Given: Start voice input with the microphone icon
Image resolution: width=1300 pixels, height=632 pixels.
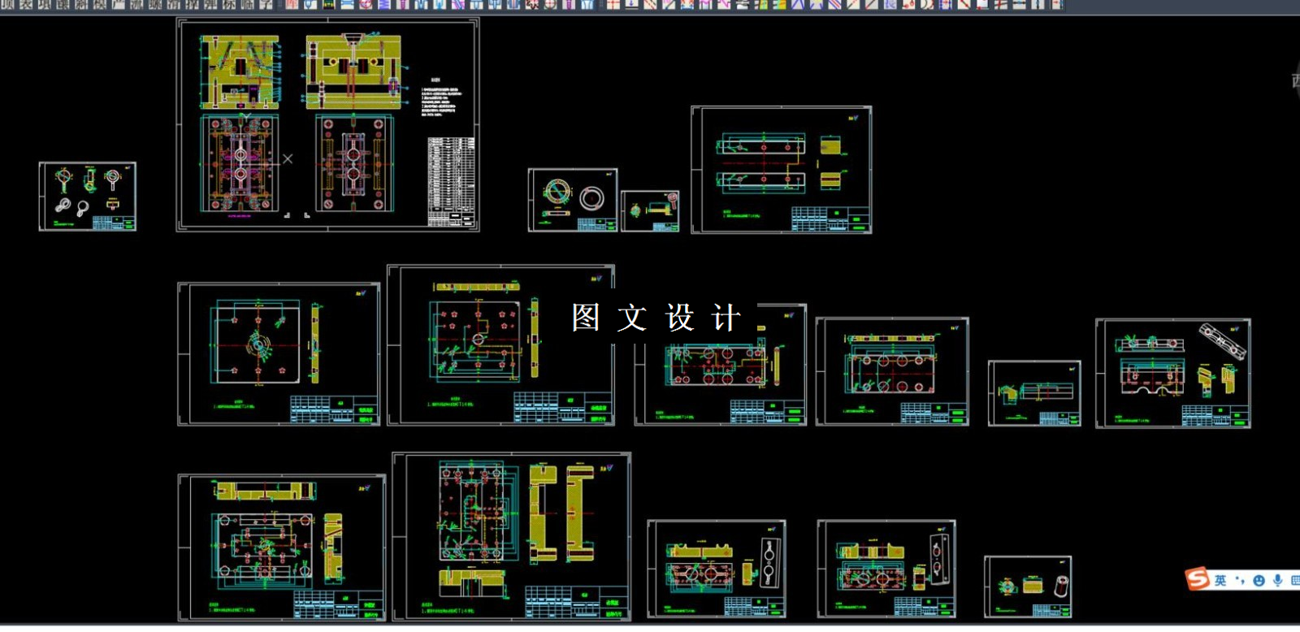Looking at the screenshot, I should click(x=1278, y=580).
